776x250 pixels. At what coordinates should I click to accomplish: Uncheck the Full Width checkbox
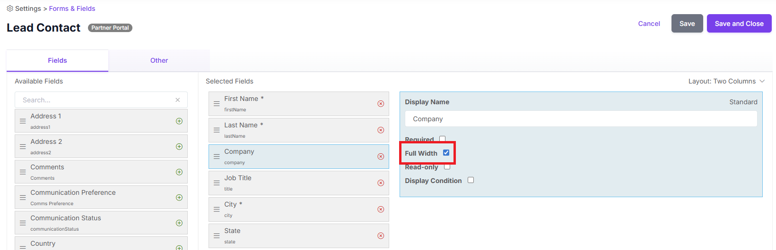point(446,153)
